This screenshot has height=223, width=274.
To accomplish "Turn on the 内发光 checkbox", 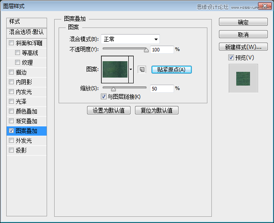I will click(x=12, y=92).
